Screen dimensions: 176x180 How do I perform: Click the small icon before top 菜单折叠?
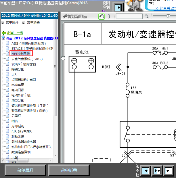(24, 23)
